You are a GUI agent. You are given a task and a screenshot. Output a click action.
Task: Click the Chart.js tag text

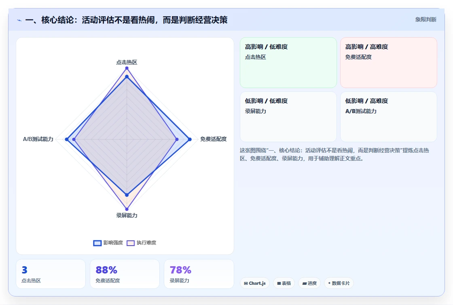[x=257, y=283]
